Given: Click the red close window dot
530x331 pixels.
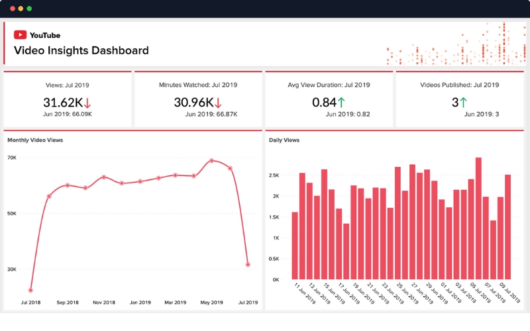Looking at the screenshot, I should tap(11, 9).
